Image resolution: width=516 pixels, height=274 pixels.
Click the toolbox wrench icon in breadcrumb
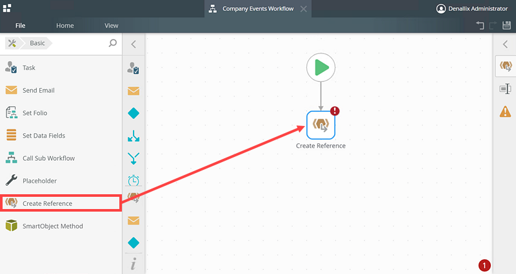12,43
